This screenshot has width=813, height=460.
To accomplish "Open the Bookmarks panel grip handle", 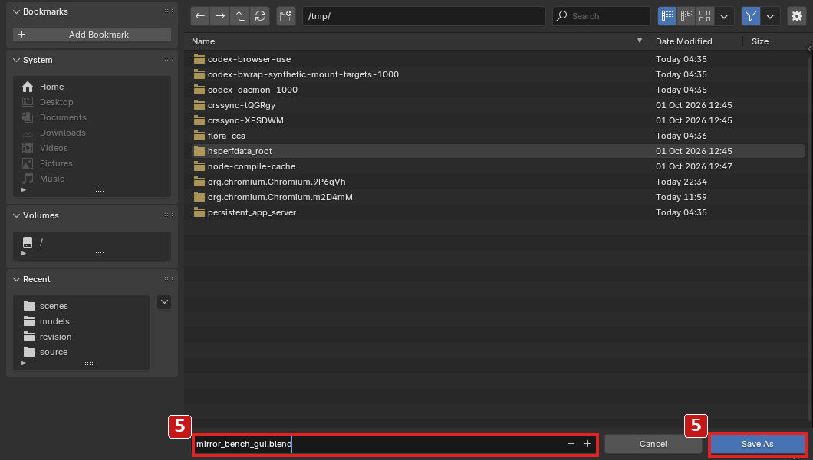I will coord(169,11).
